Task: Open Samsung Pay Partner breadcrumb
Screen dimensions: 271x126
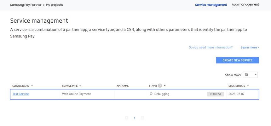Action: pyautogui.click(x=26, y=5)
